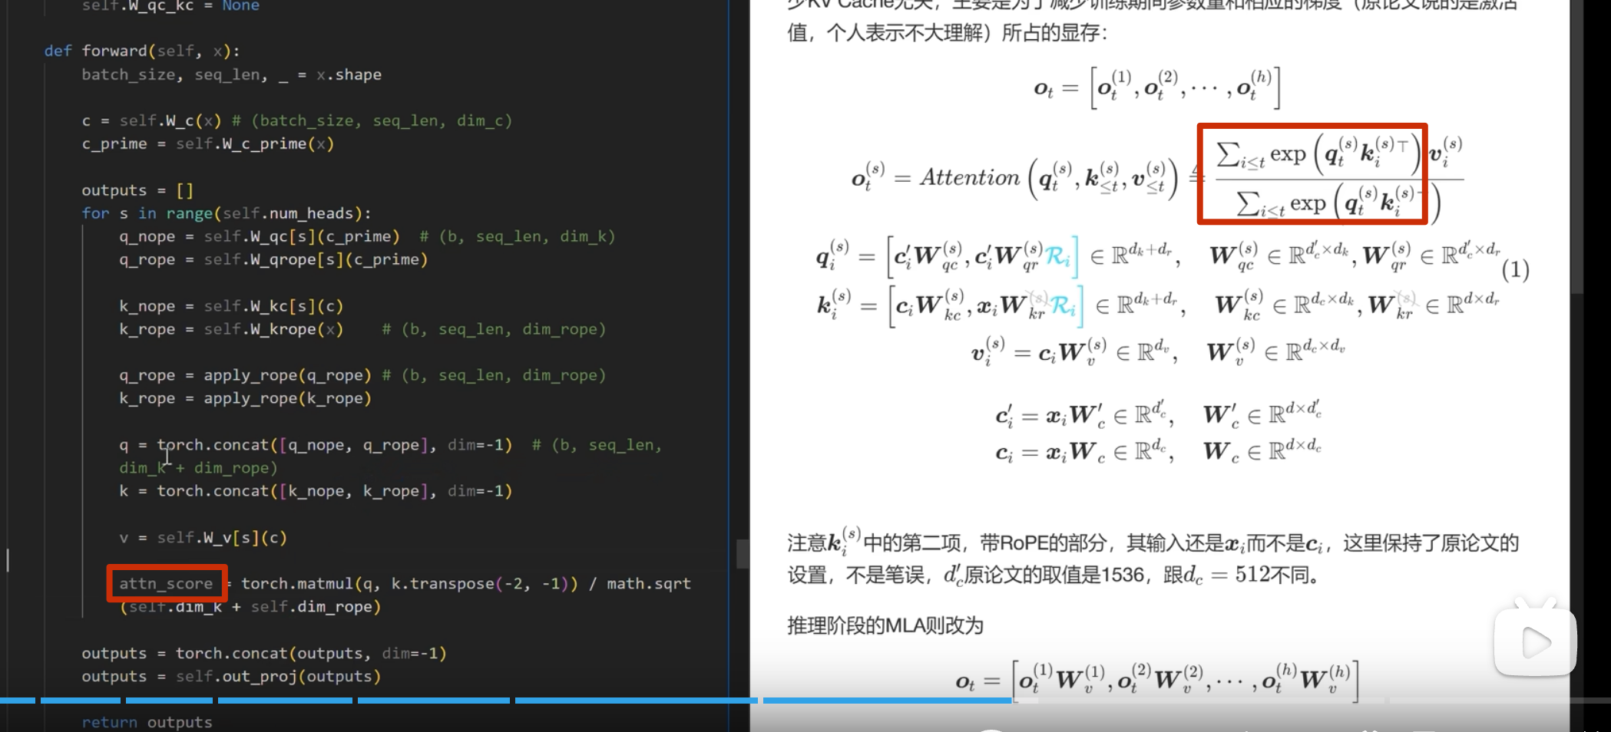
Task: Click the red-boxed softmax fraction formula
Action: (1312, 174)
